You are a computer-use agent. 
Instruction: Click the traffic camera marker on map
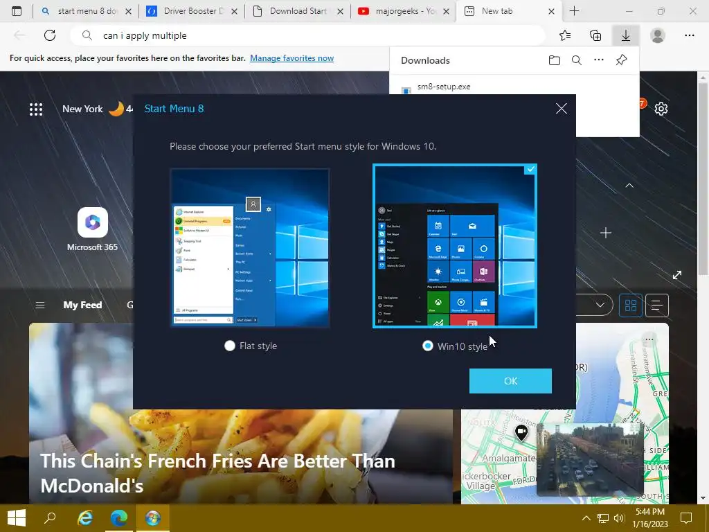(x=521, y=433)
